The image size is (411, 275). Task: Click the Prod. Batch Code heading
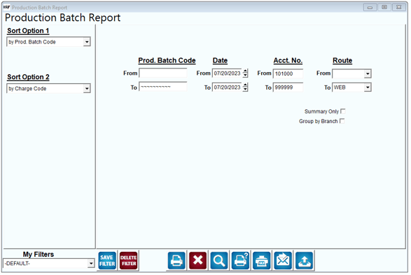pos(167,61)
